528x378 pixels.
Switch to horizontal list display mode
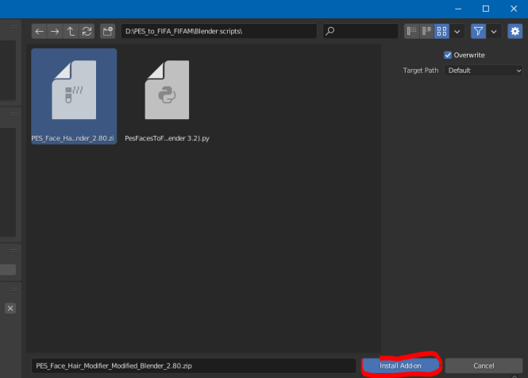click(426, 31)
